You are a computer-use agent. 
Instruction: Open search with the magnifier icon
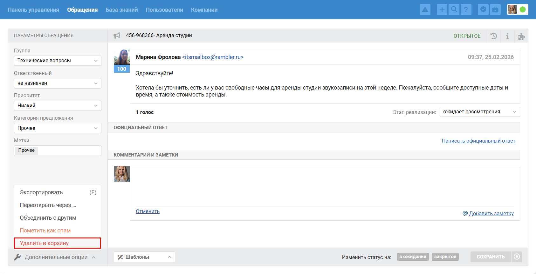point(454,10)
